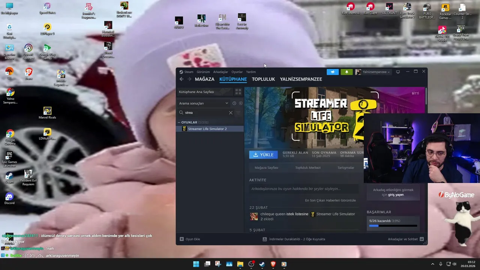Viewport: 480px width, 270px height.
Task: Open Google Play Games desktop icon
Action: pyautogui.click(x=47, y=52)
